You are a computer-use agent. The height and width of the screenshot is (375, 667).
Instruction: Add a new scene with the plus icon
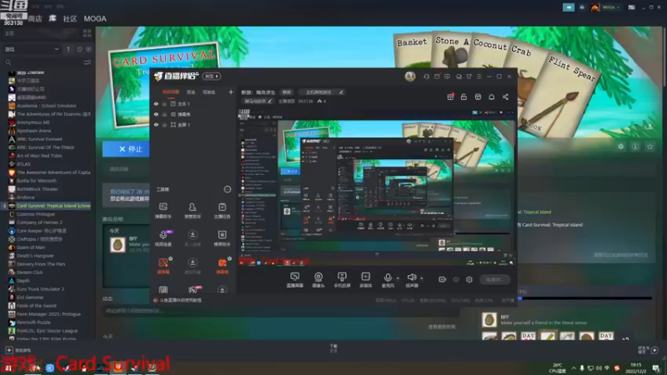231,92
